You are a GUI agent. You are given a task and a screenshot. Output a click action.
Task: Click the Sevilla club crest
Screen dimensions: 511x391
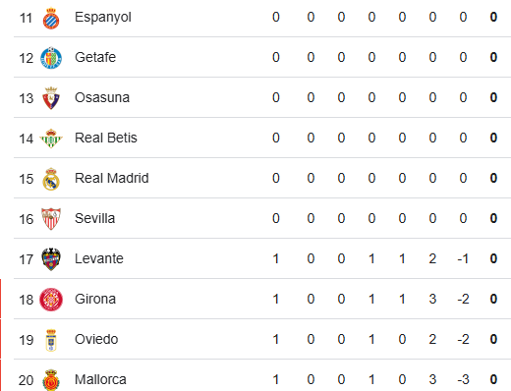(51, 219)
